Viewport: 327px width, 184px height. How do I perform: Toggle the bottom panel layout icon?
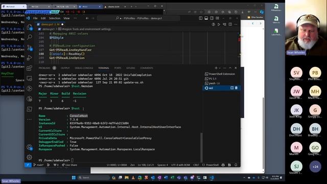point(206,18)
